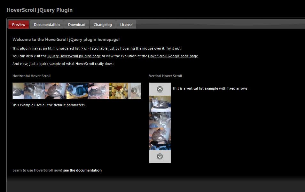Click the up arrow above the vertical cat list

point(160,89)
